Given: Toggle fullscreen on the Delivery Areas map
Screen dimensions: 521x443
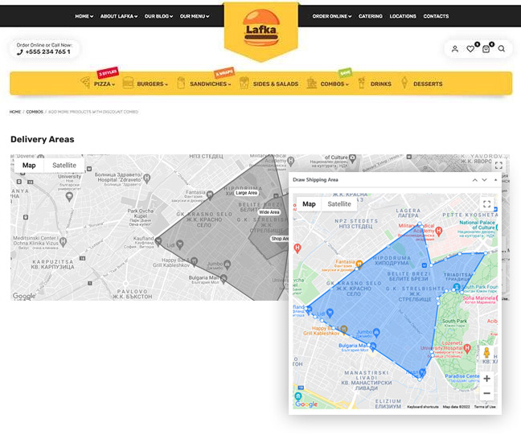Looking at the screenshot, I should coord(498,166).
